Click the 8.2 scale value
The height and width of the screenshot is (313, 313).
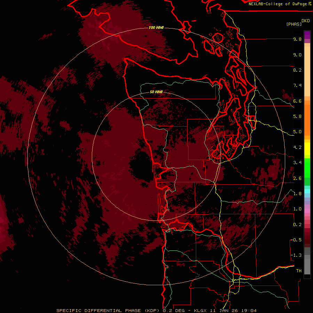click(297, 70)
